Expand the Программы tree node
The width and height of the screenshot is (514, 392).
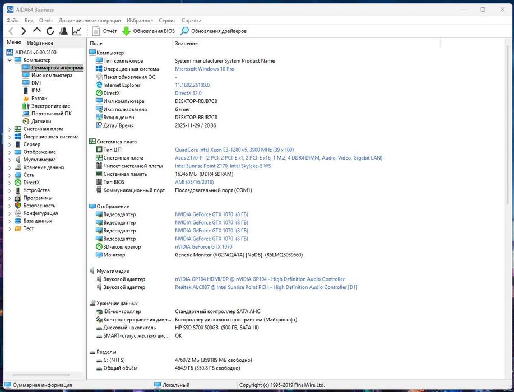click(10, 198)
